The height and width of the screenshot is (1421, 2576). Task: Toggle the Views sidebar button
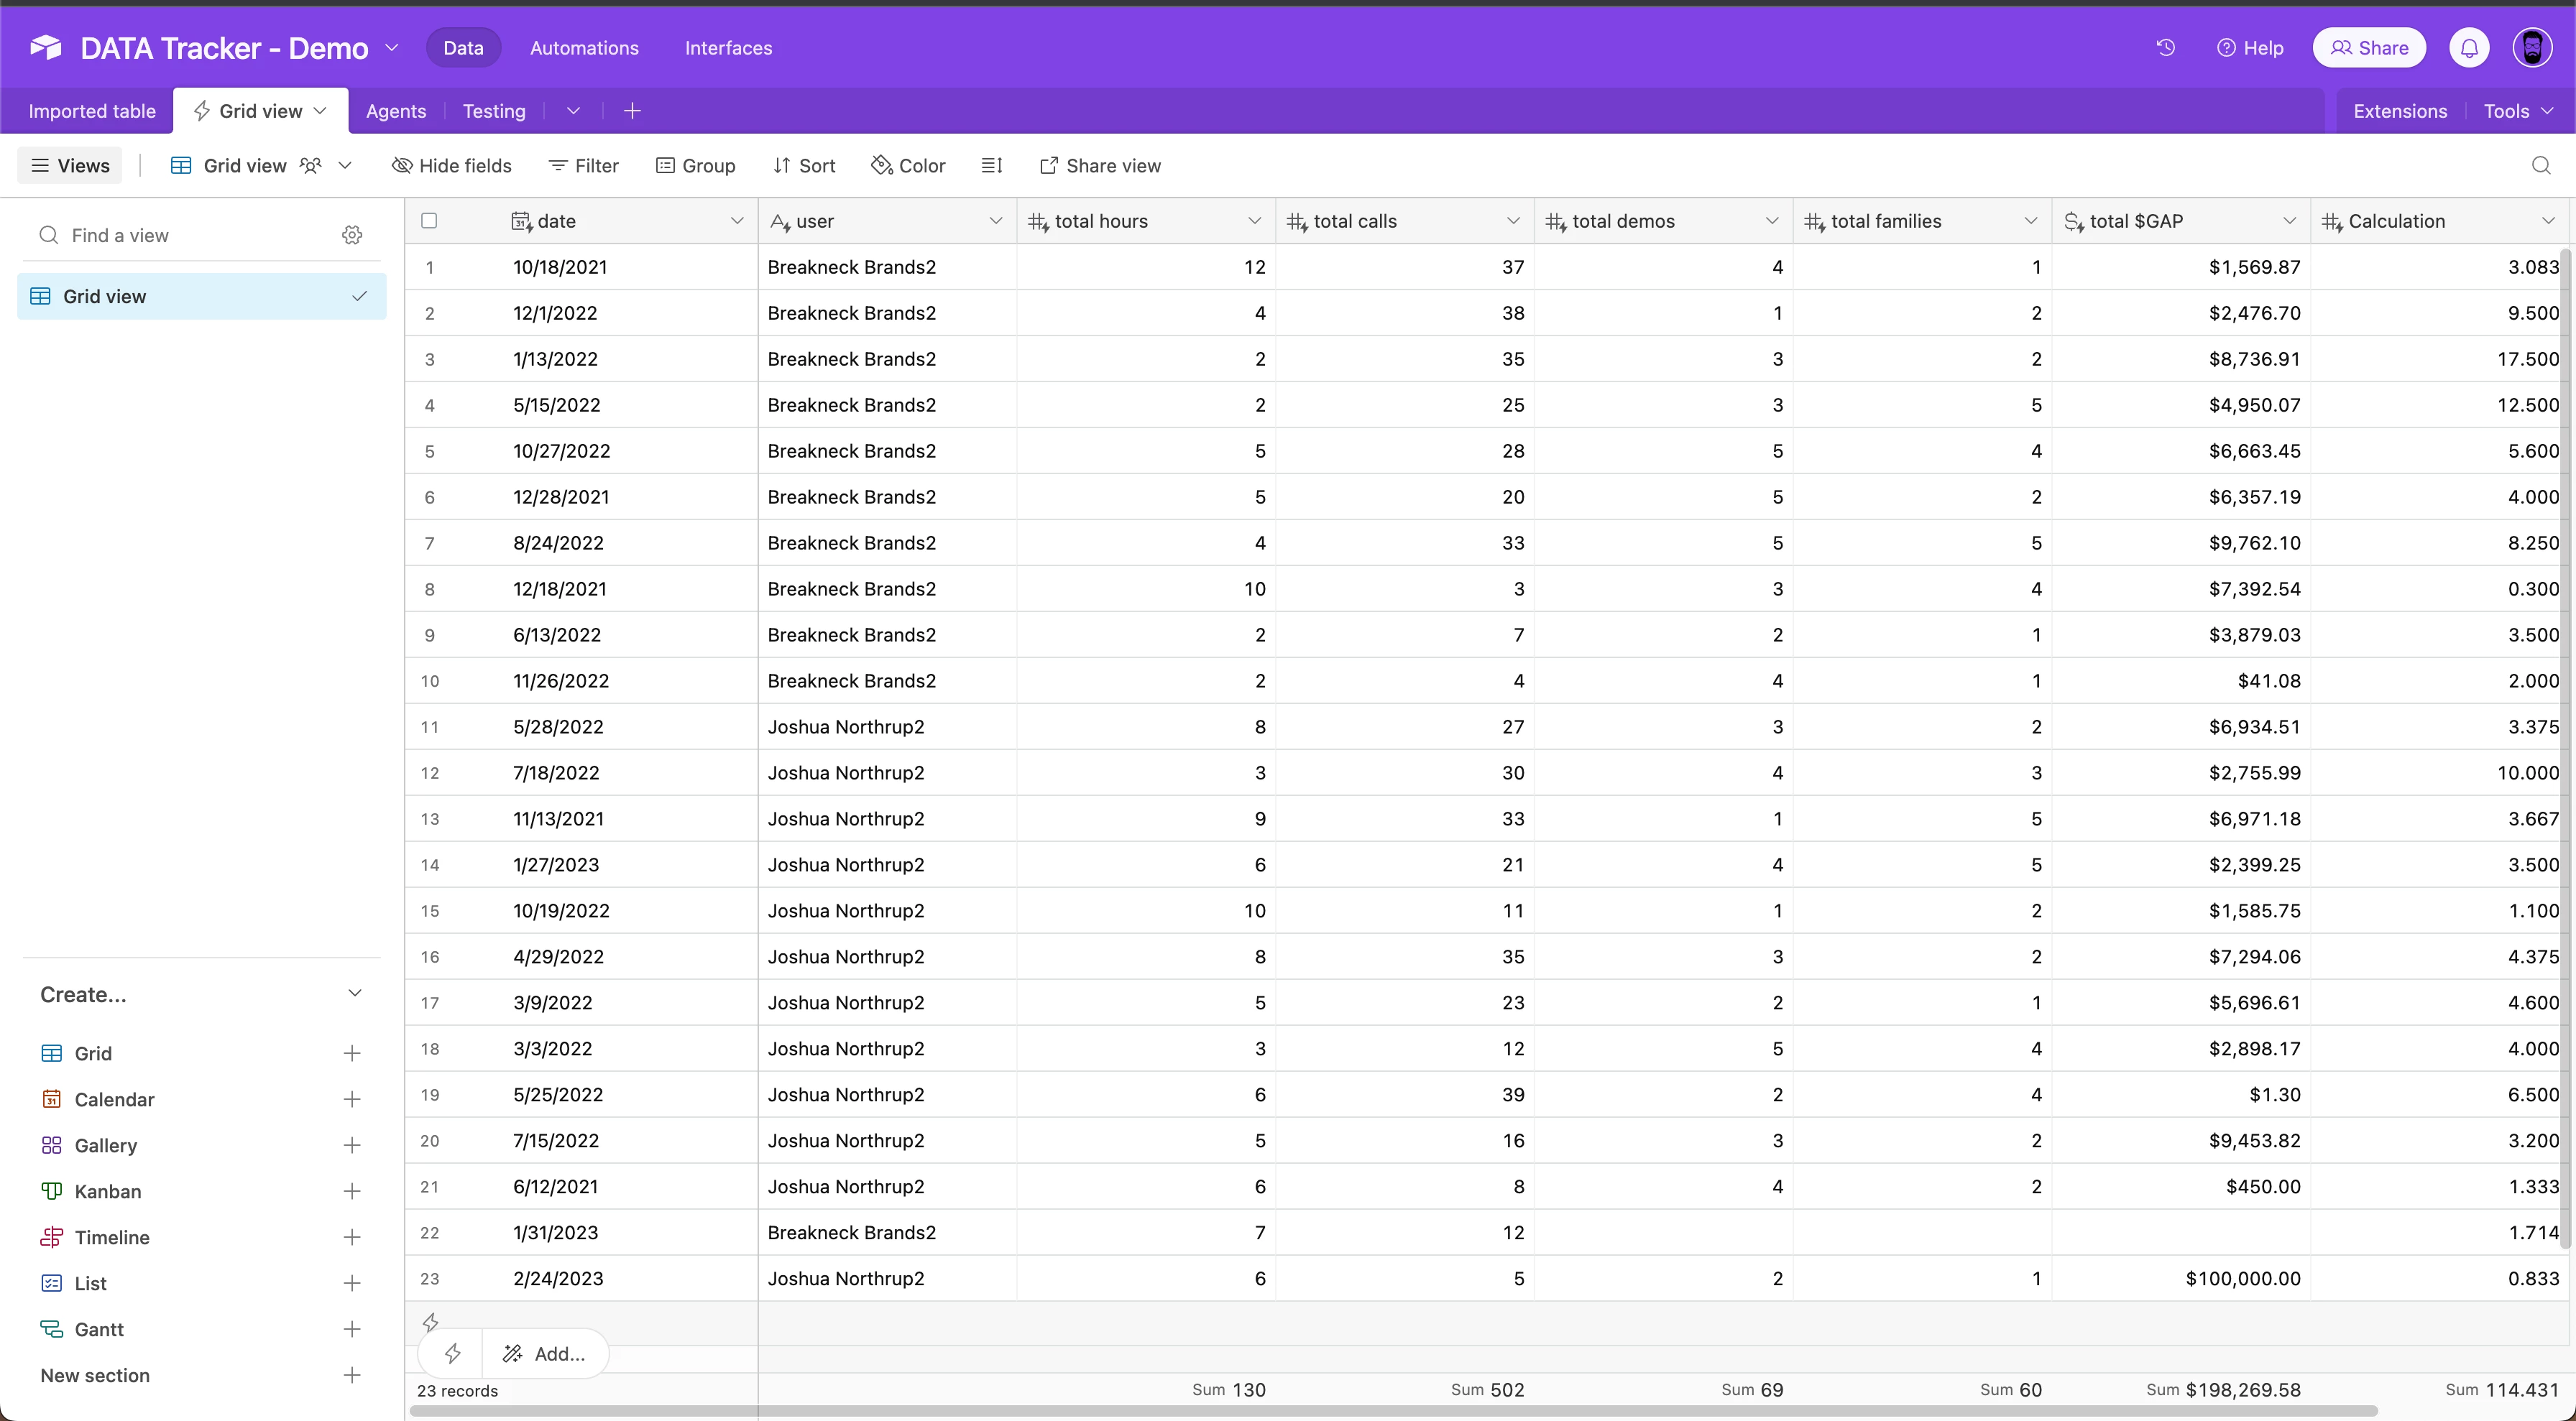point(70,165)
